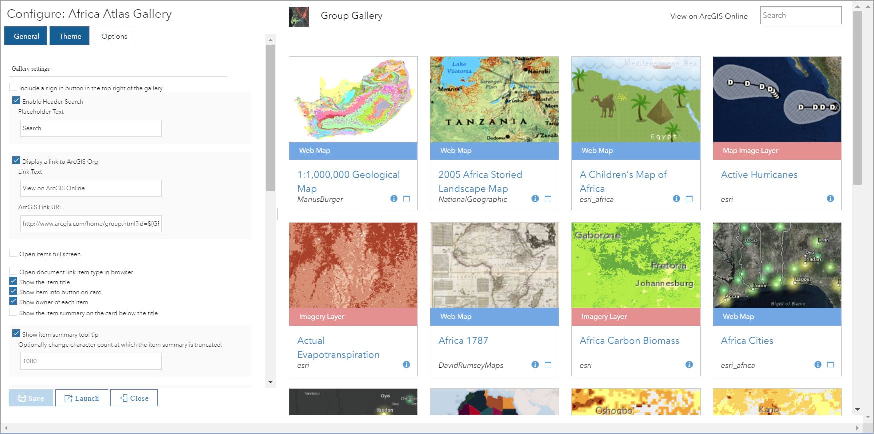Image resolution: width=874 pixels, height=434 pixels.
Task: Switch to the General tab
Action: (x=26, y=36)
